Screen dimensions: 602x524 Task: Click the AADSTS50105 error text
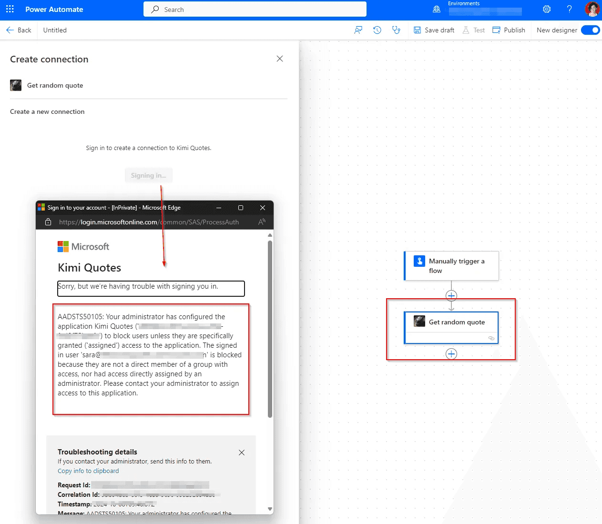click(150, 355)
